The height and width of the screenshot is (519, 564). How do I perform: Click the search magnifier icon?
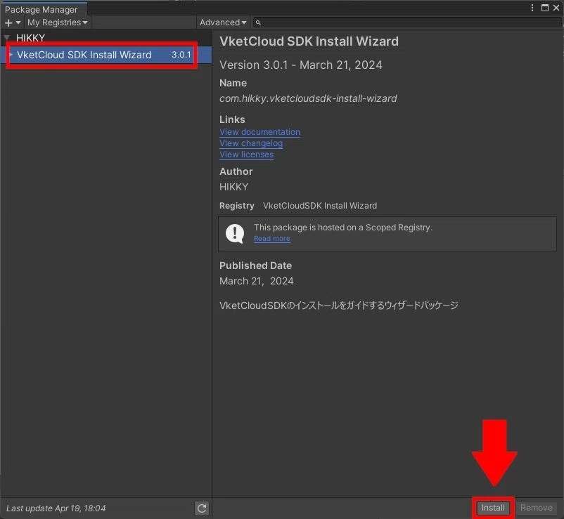click(x=257, y=22)
